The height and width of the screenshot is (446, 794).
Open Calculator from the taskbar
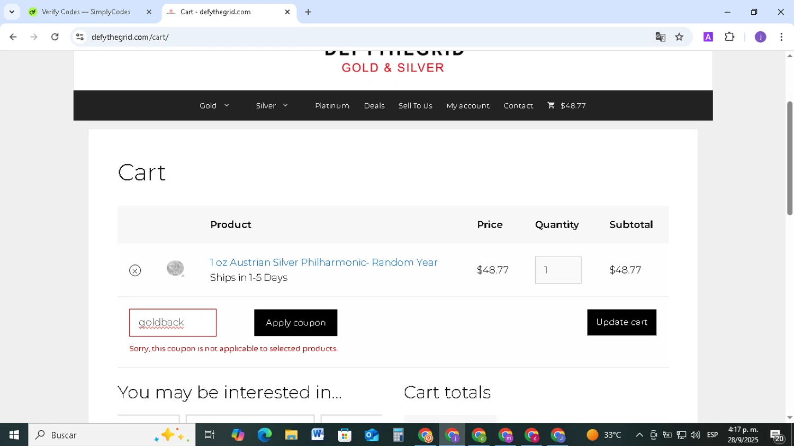click(x=398, y=435)
